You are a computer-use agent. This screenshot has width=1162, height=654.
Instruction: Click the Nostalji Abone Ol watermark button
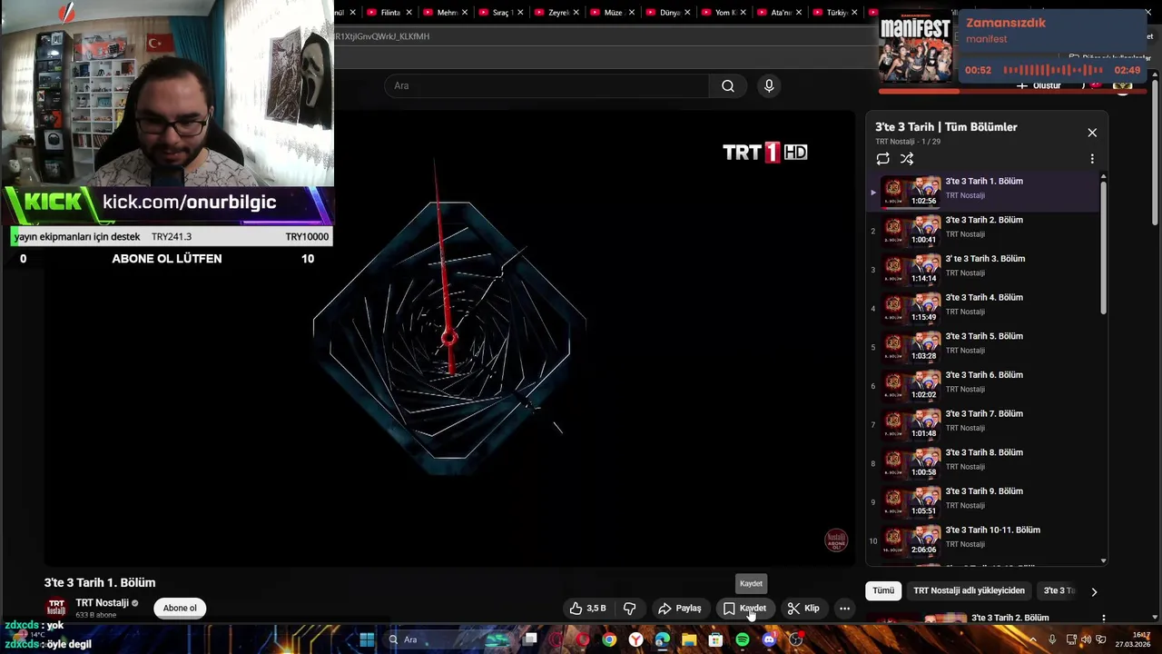click(x=836, y=540)
